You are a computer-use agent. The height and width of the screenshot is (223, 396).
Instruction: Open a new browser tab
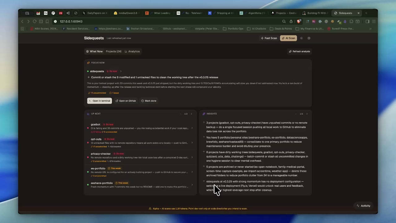366,13
